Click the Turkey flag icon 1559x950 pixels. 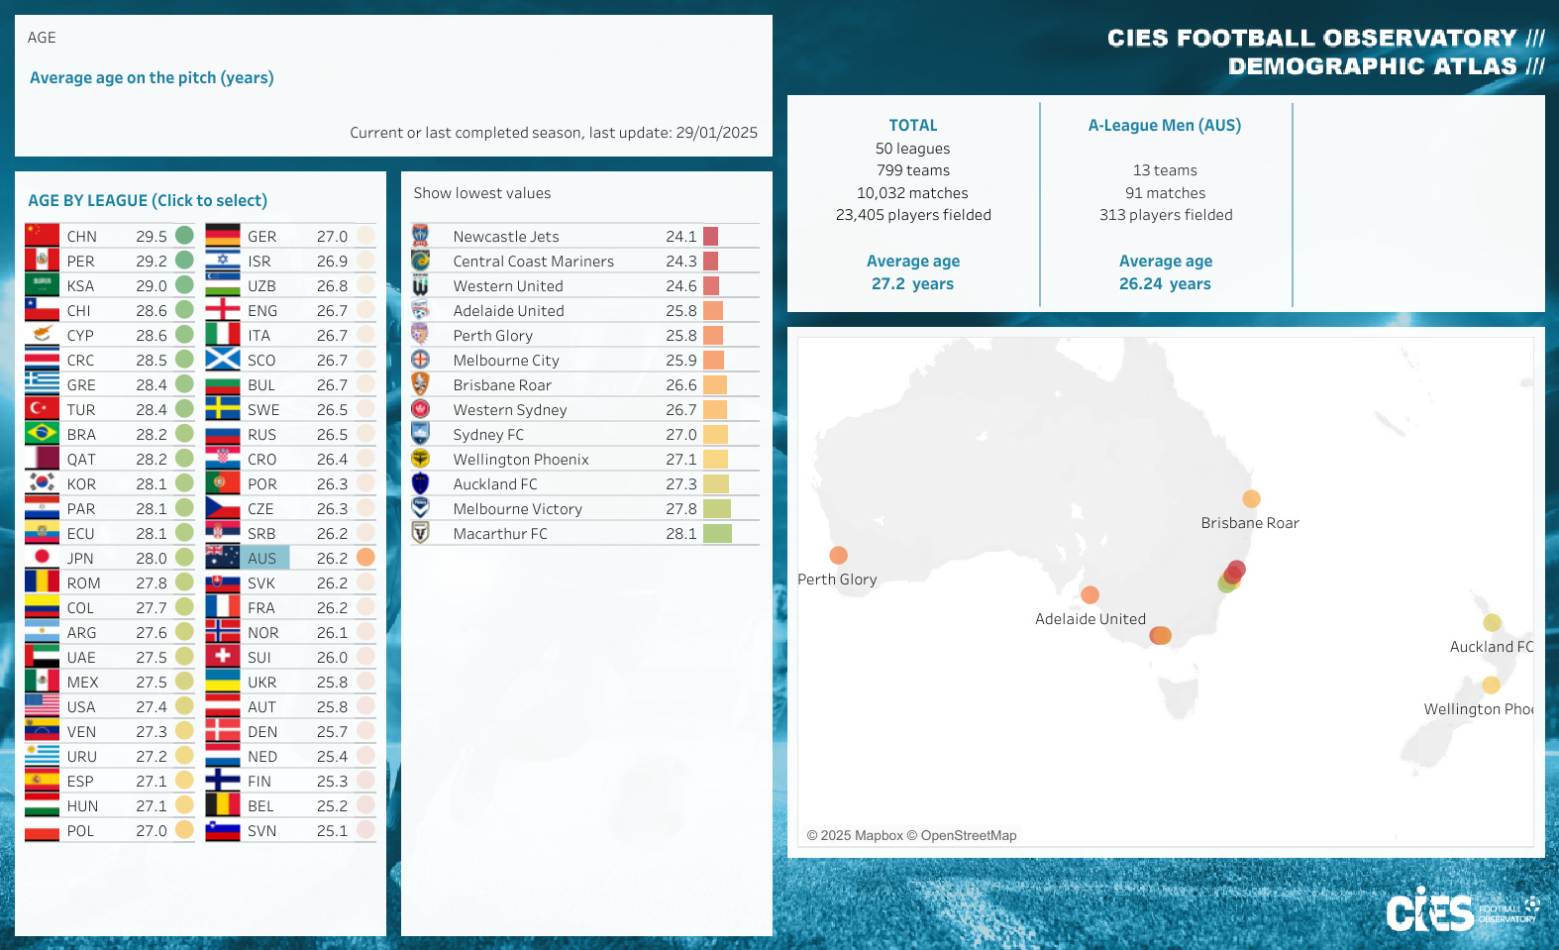(x=42, y=409)
